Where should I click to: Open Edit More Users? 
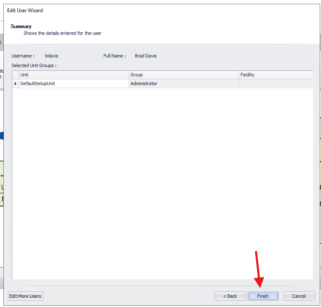26,296
